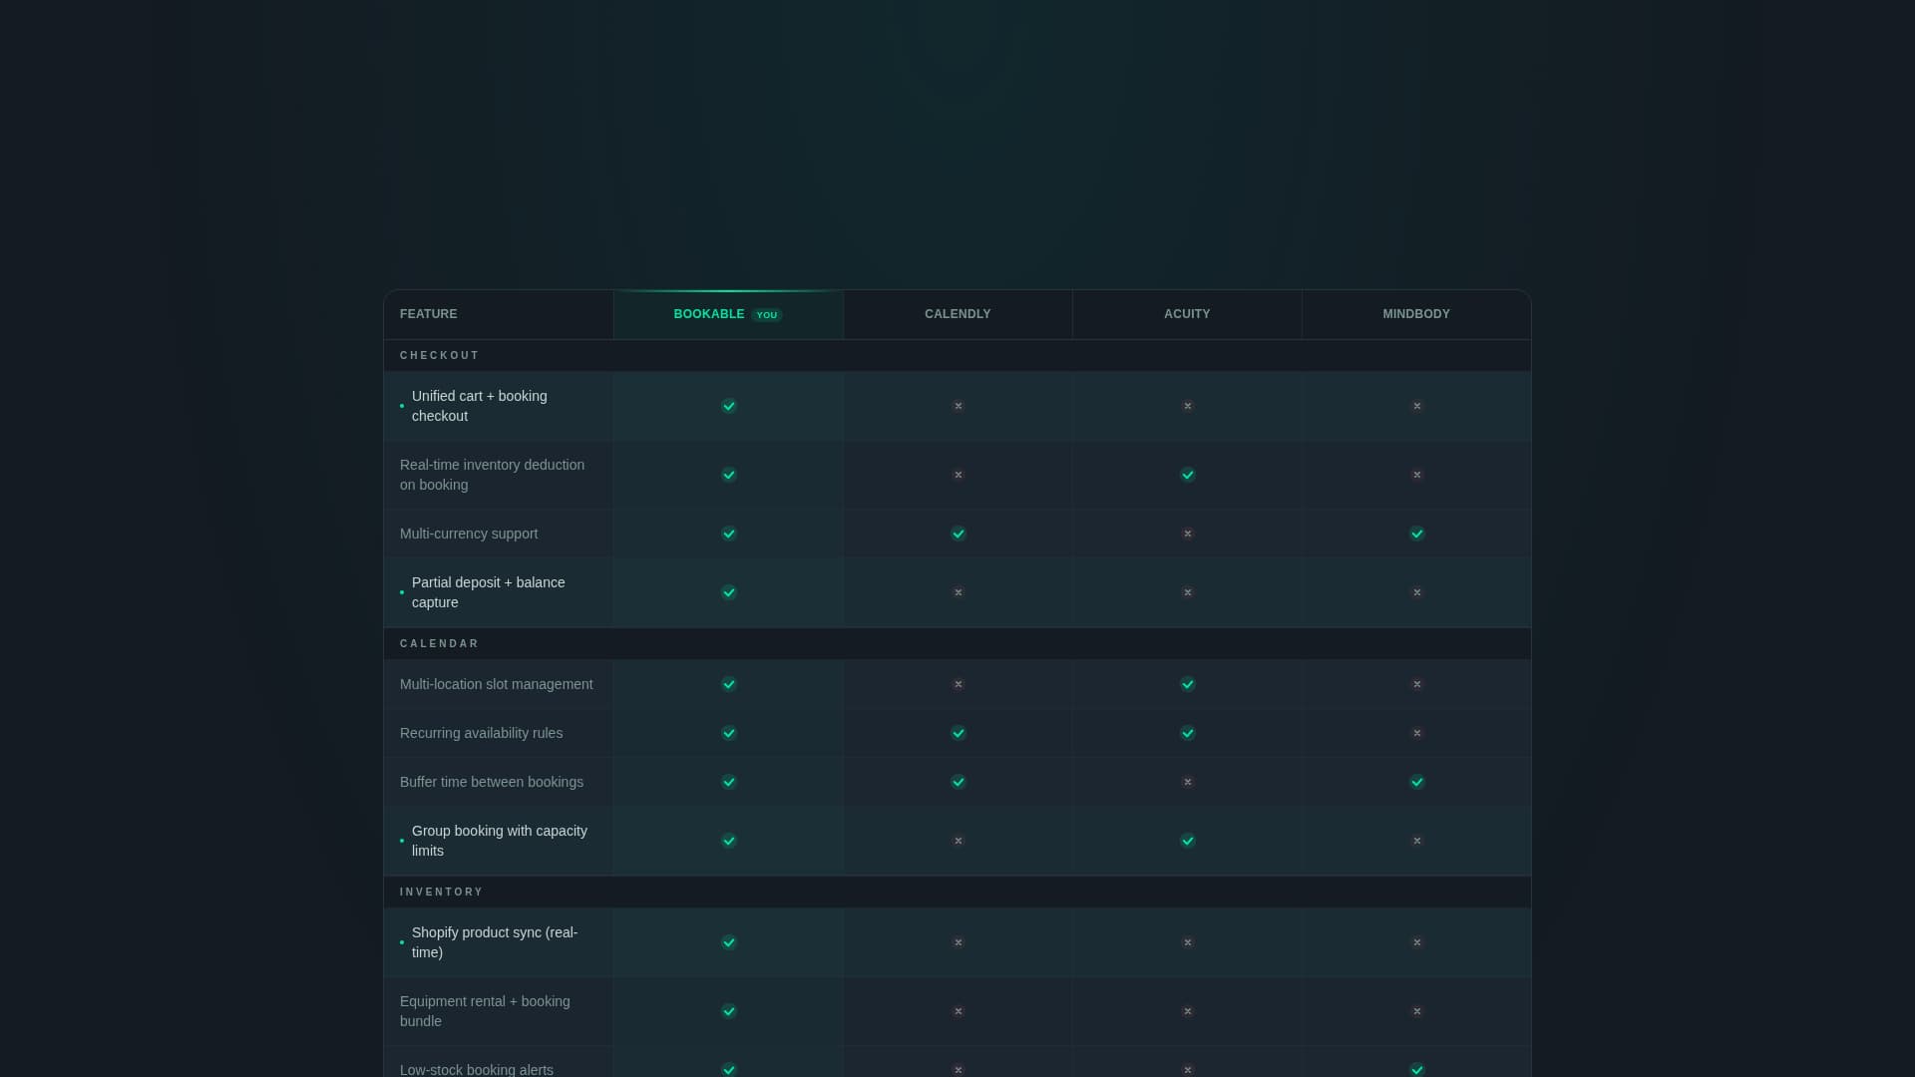This screenshot has height=1077, width=1915.
Task: Click 'Shopify product sync (real-time)' feature
Action: 495,942
